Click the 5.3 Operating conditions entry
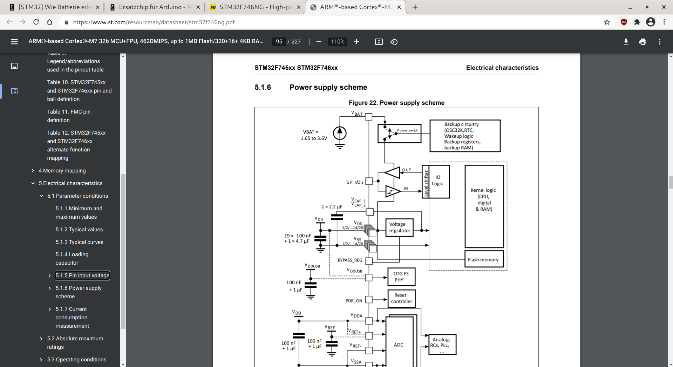 click(x=77, y=360)
